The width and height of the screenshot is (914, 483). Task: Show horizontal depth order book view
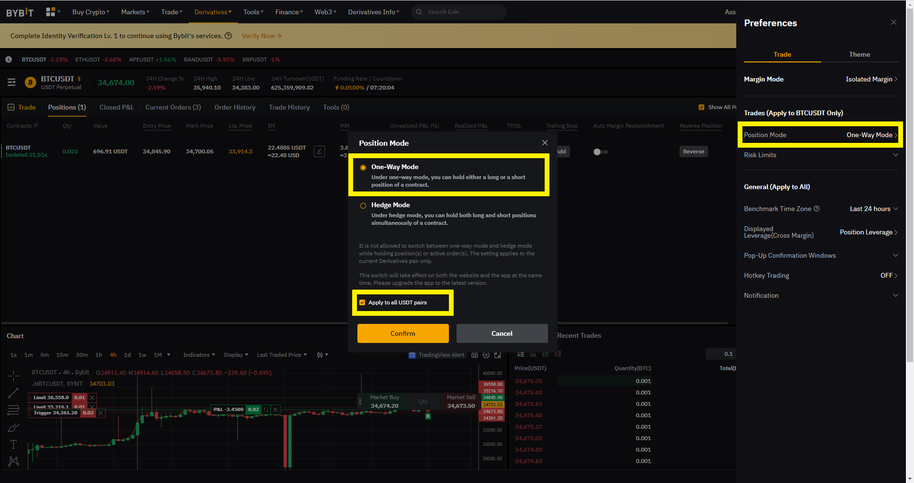pos(533,354)
